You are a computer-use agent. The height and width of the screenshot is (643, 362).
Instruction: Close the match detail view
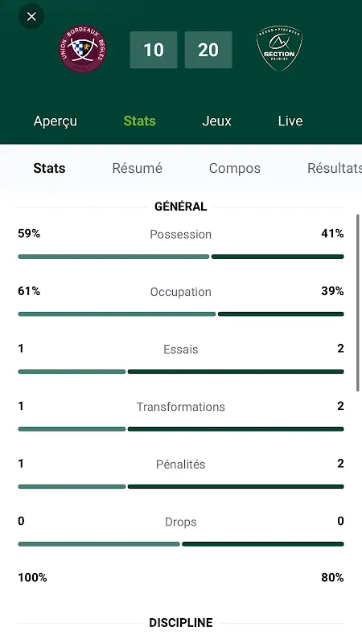pos(31,16)
